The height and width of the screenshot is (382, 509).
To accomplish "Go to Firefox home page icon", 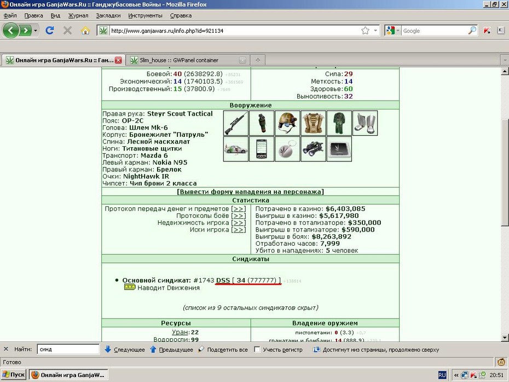I will click(85, 31).
